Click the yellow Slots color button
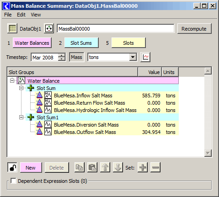219x197 pixels. tap(128, 43)
